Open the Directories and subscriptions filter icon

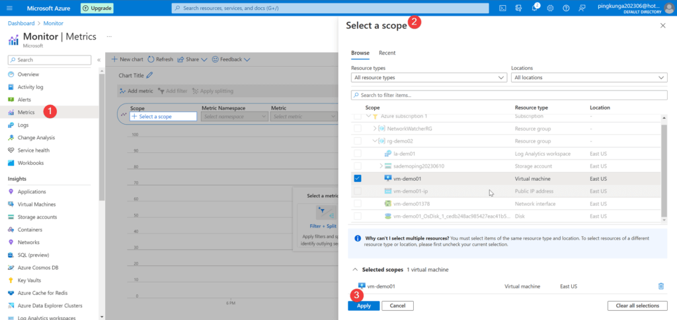[x=518, y=8]
